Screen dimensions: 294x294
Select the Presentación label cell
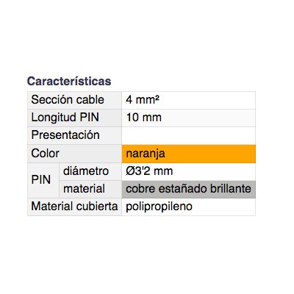(74, 135)
